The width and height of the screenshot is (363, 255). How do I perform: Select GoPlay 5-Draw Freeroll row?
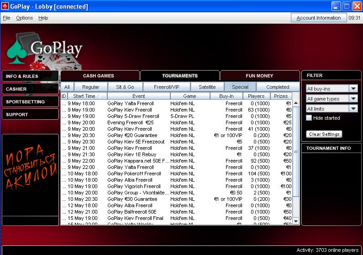coord(177,116)
